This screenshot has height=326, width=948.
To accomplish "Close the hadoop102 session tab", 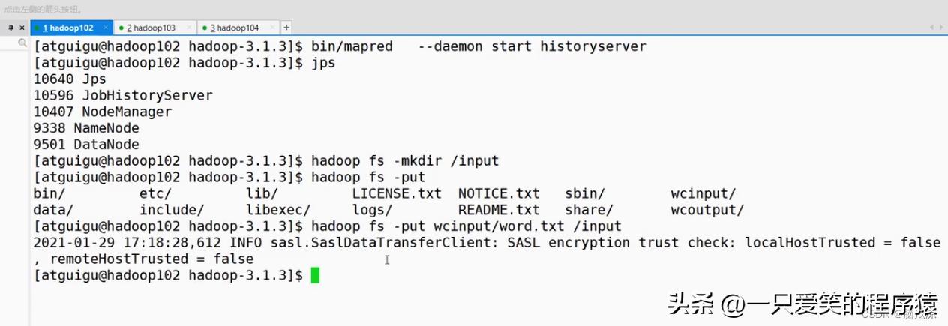I will pyautogui.click(x=105, y=28).
